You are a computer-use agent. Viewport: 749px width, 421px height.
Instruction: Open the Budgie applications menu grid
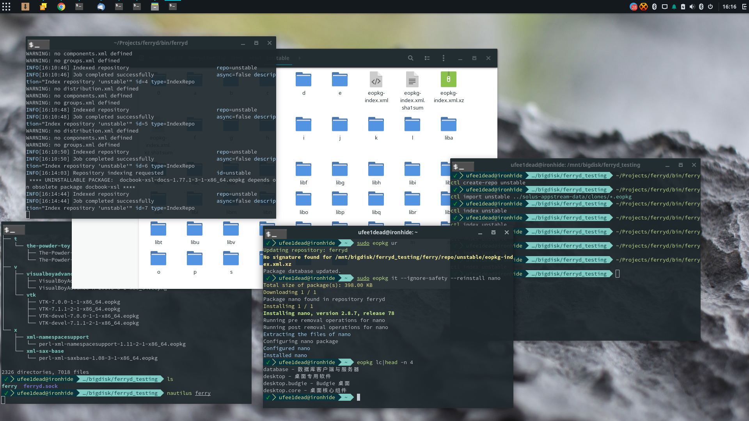pyautogui.click(x=6, y=7)
